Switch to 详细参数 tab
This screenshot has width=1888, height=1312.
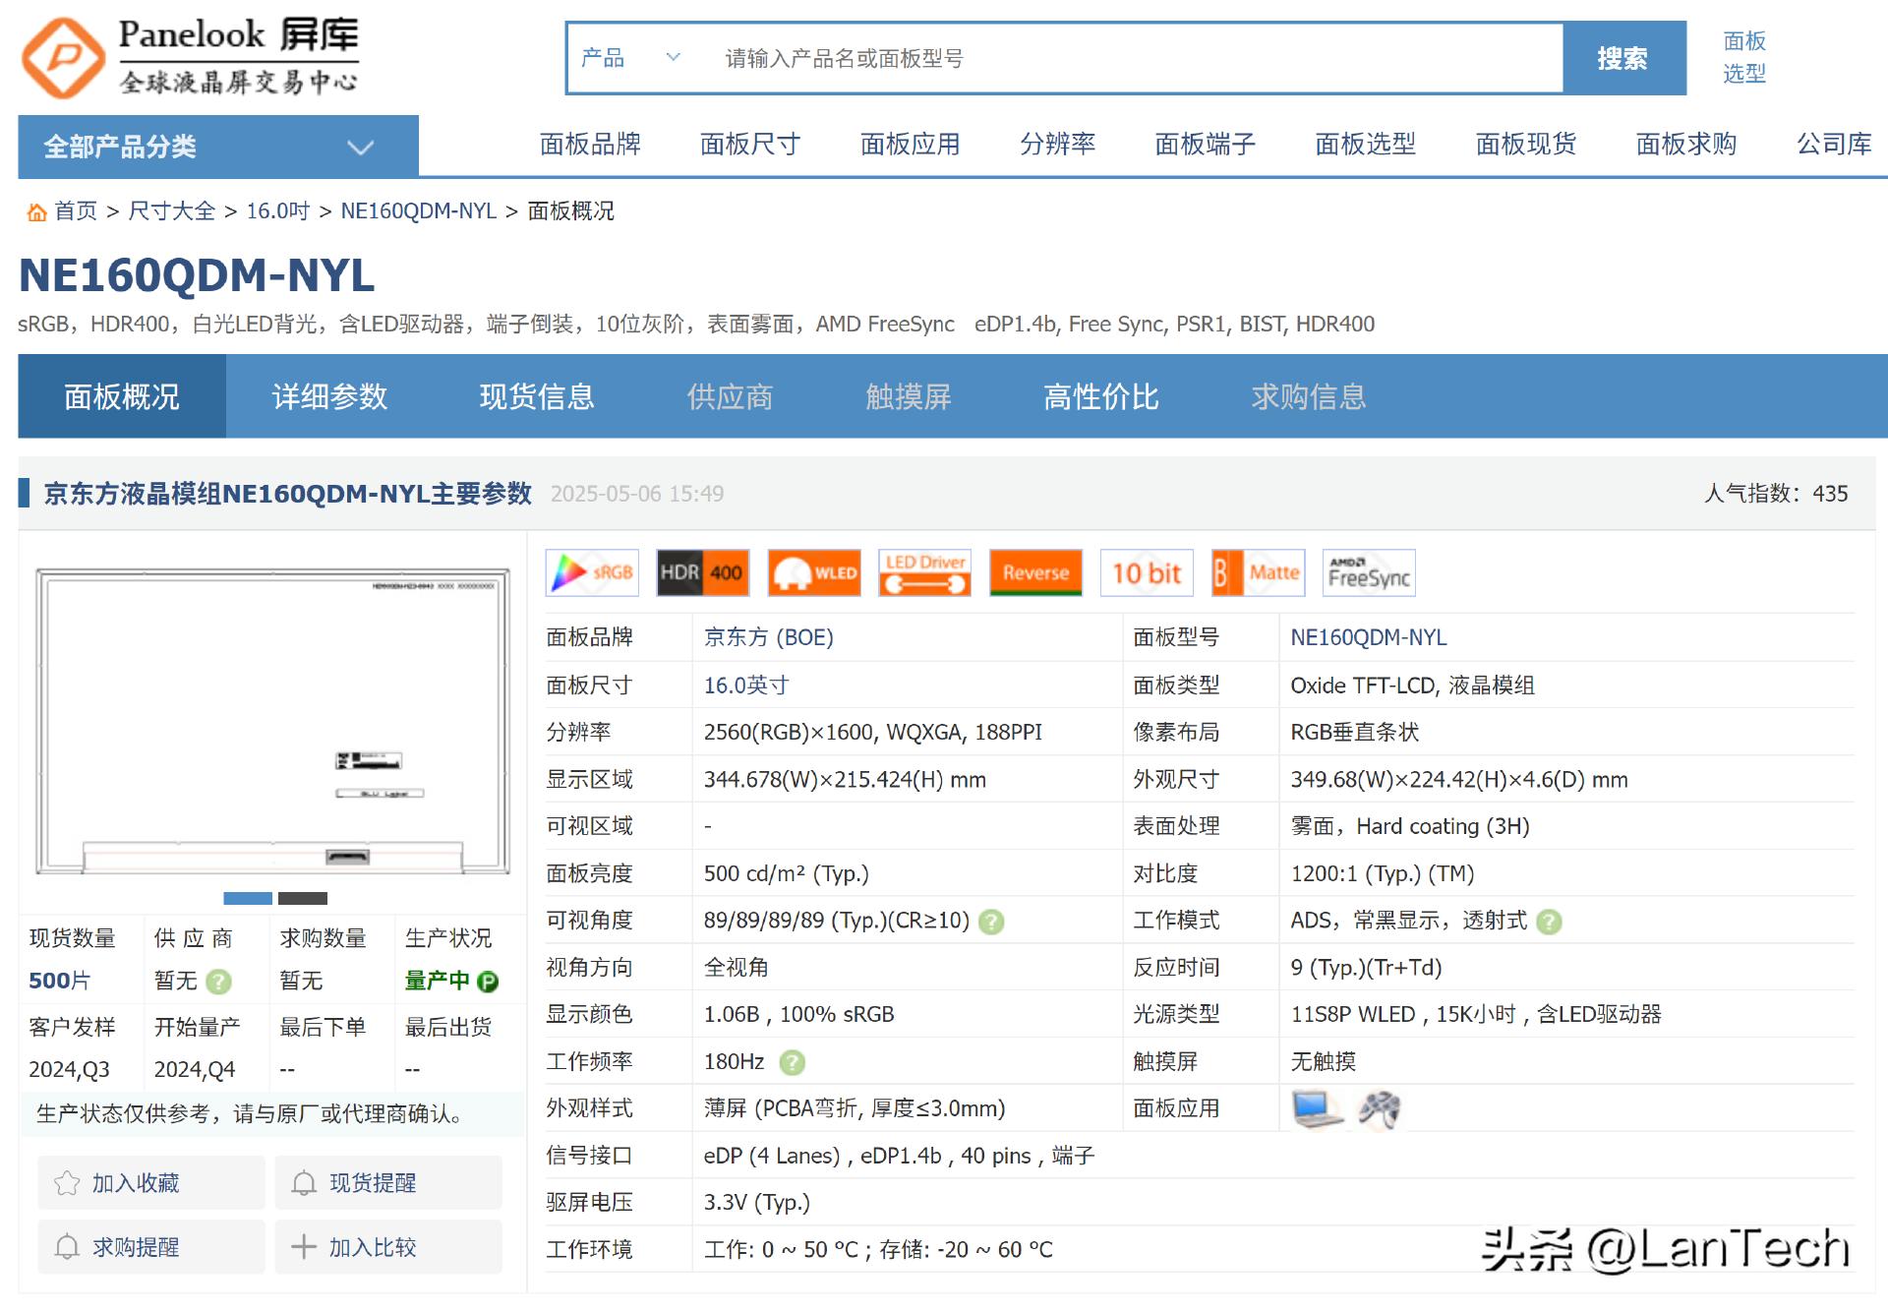329,396
